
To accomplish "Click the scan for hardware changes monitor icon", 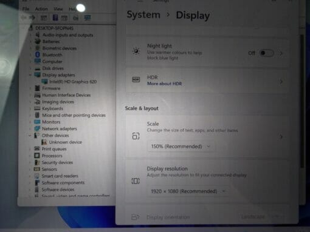I will click(88, 18).
